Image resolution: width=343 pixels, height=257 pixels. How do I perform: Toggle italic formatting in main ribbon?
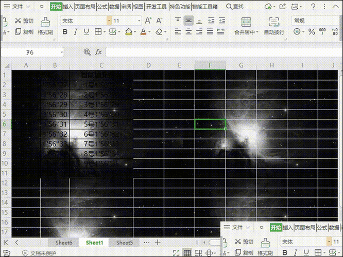click(76, 32)
